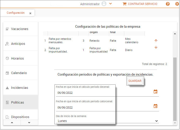The image size is (180, 130).
Task: Close the Configuración tab
Action: coord(30,13)
